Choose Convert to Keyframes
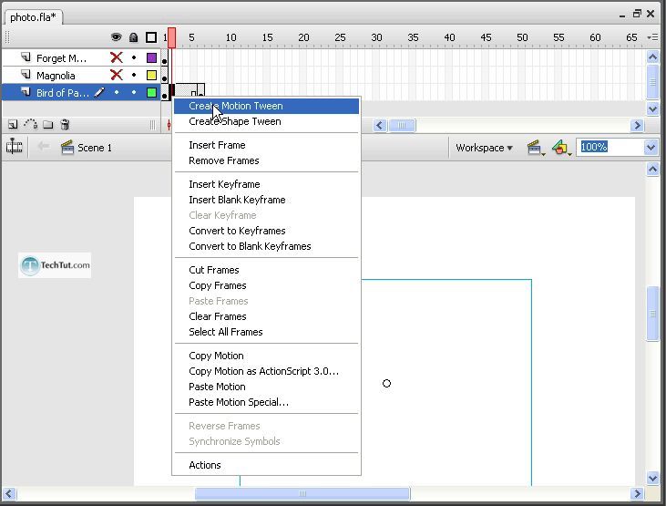The height and width of the screenshot is (506, 666). (x=266, y=231)
